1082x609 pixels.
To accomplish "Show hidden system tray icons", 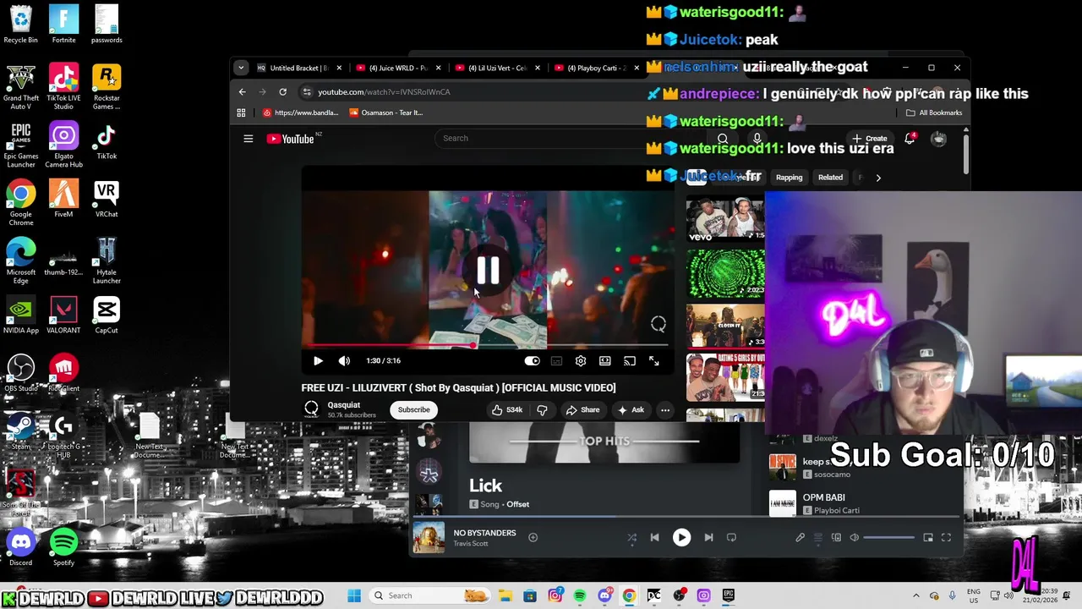I will (915, 595).
